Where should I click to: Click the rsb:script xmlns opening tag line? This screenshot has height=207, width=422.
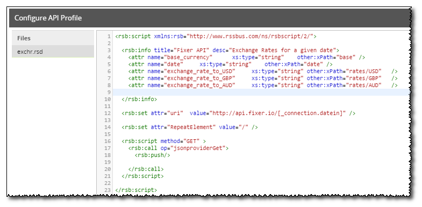click(216, 37)
